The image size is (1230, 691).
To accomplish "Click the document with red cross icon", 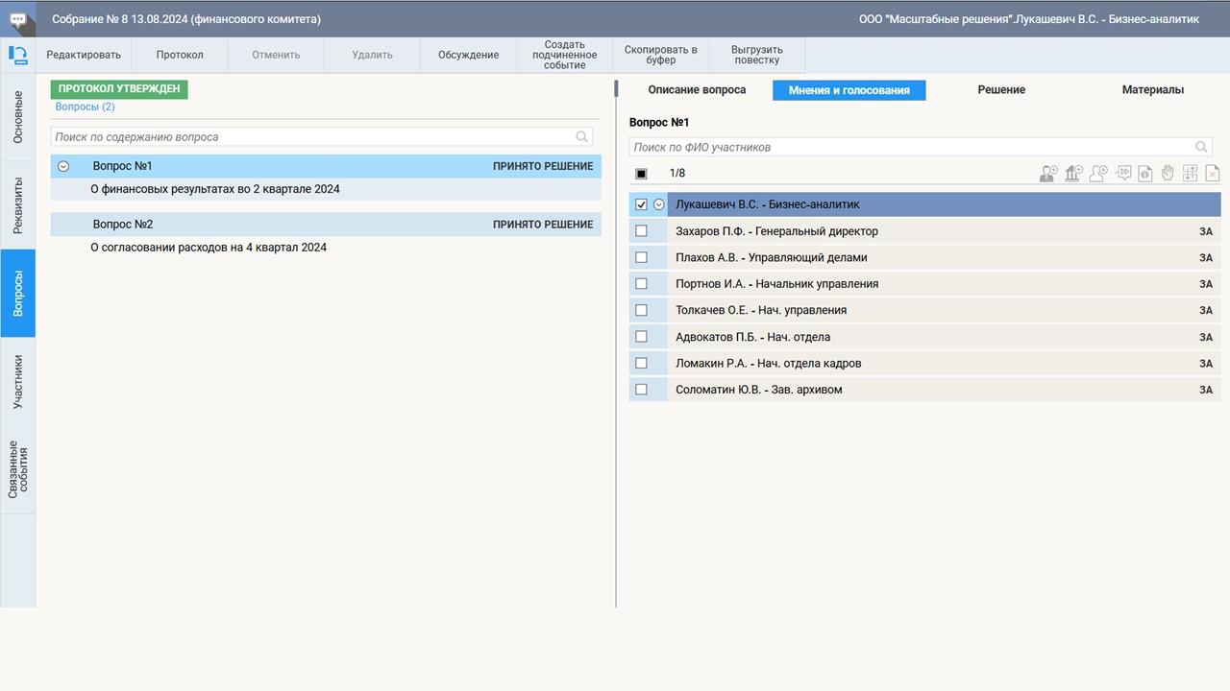I will pyautogui.click(x=1213, y=174).
